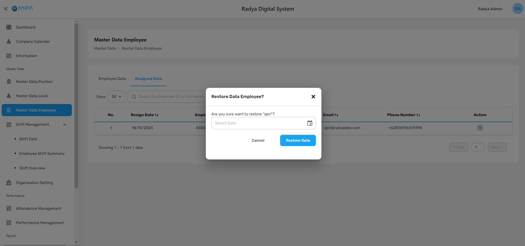Collapse Shift Management submenu chevron
The height and width of the screenshot is (246, 525).
click(x=65, y=125)
